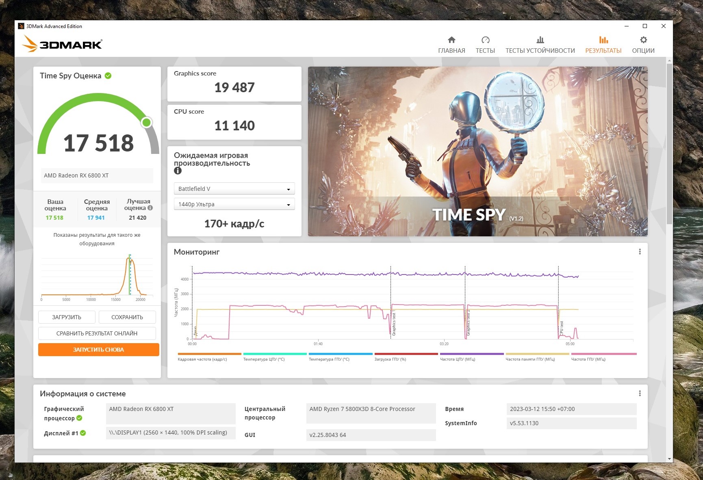Open the Battlefield V game dropdown
The image size is (703, 480).
coord(234,189)
